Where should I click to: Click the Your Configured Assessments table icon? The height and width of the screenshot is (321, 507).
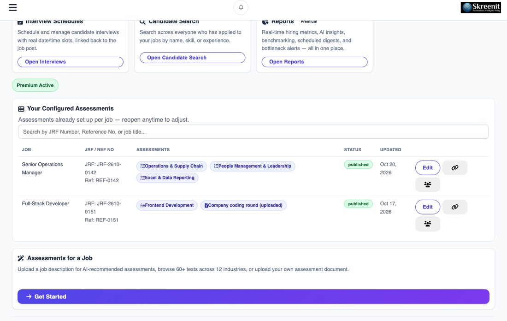coord(21,109)
